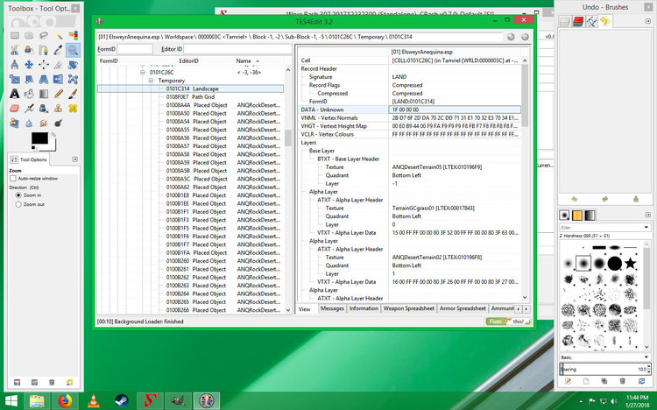Click the FormID search input field
This screenshot has width=657, height=410.
(135, 49)
